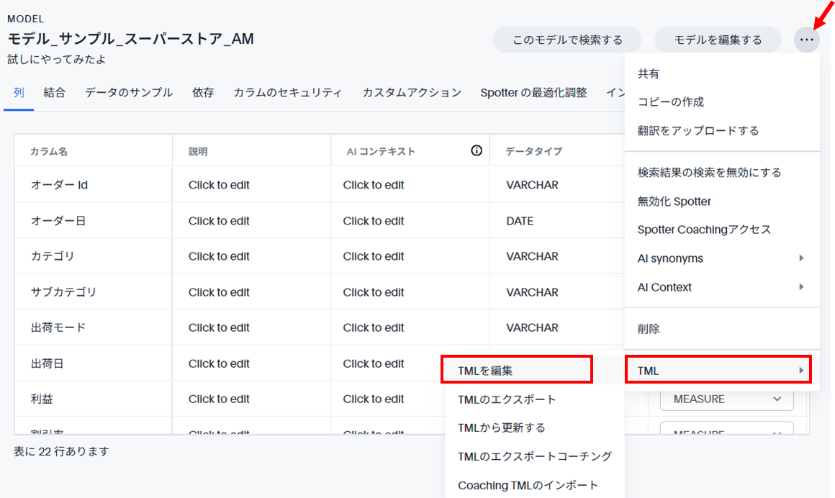Choose TMLのエクスポート option
The width and height of the screenshot is (835, 498).
coord(507,399)
